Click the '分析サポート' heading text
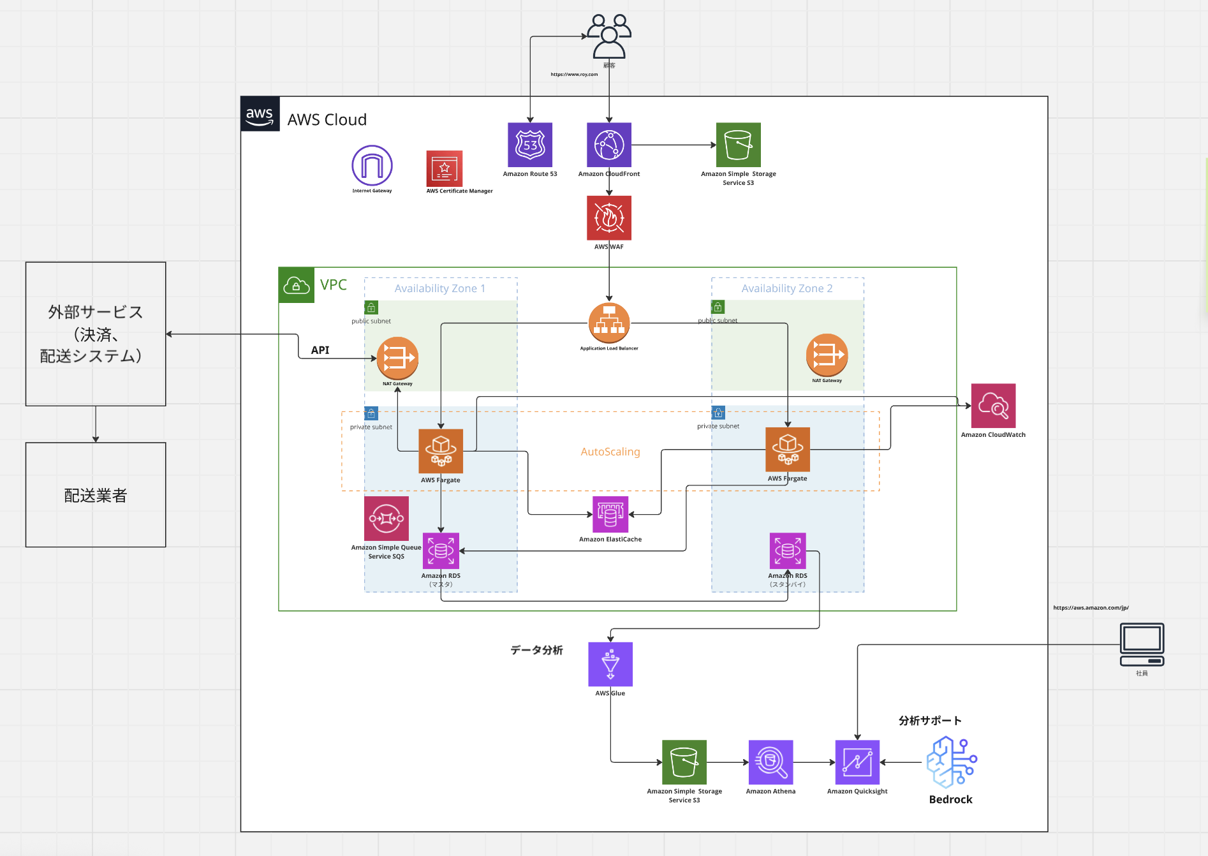Image resolution: width=1208 pixels, height=856 pixels. tap(930, 721)
